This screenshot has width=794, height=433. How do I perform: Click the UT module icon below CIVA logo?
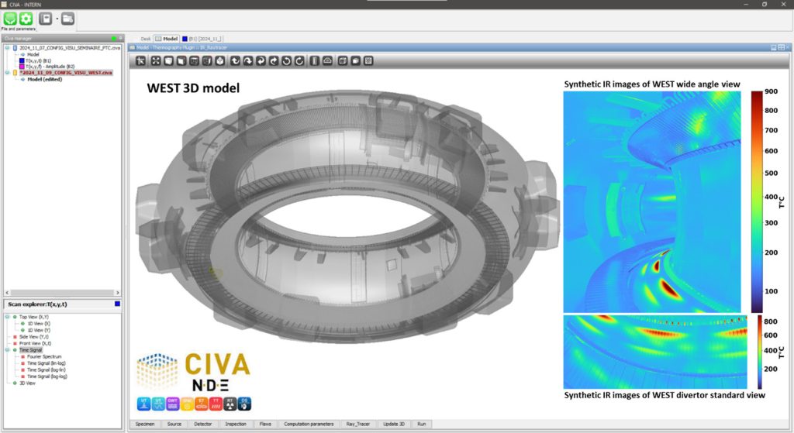143,404
